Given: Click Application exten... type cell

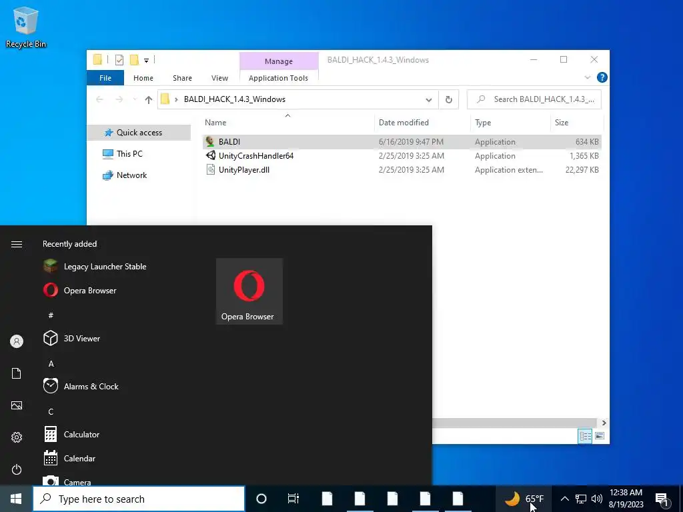Looking at the screenshot, I should tap(509, 170).
